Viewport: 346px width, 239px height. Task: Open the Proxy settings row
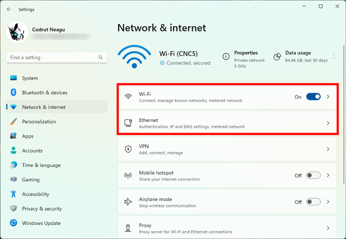226,228
